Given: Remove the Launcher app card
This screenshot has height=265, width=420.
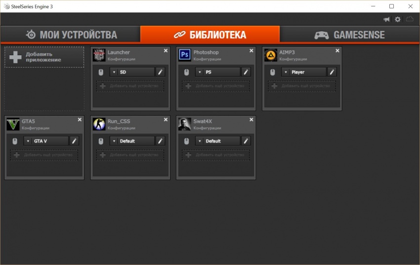Looking at the screenshot, I should click(166, 51).
